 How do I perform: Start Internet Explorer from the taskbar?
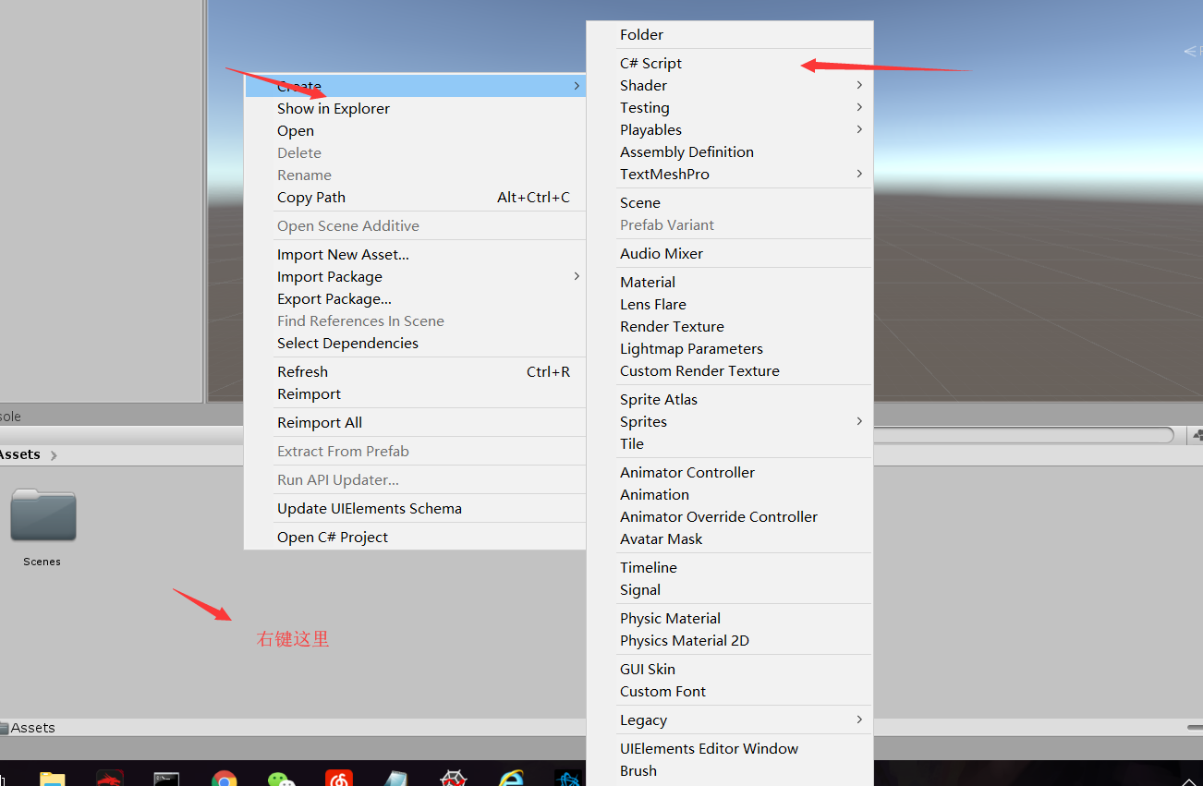(510, 780)
